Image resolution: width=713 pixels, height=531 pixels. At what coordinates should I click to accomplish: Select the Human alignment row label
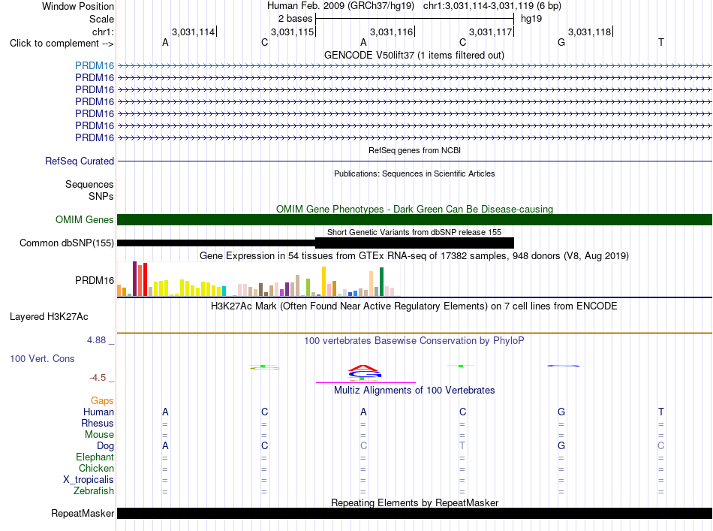pyautogui.click(x=98, y=412)
